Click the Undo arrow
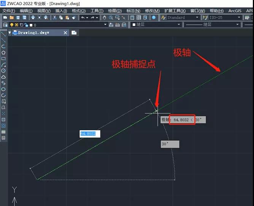The height and width of the screenshot is (206, 254). 83,17
